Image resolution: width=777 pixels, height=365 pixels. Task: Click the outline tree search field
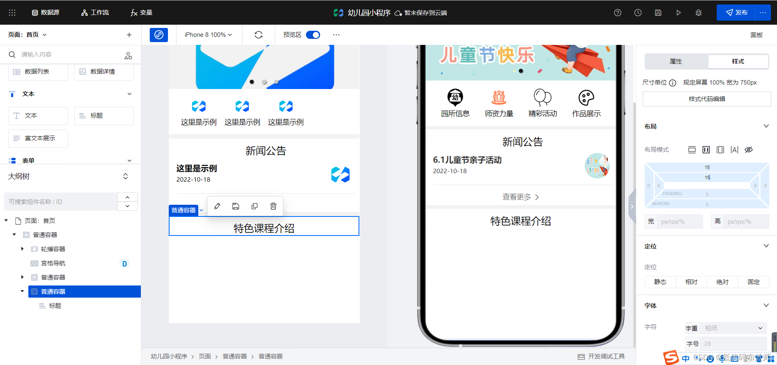(61, 202)
